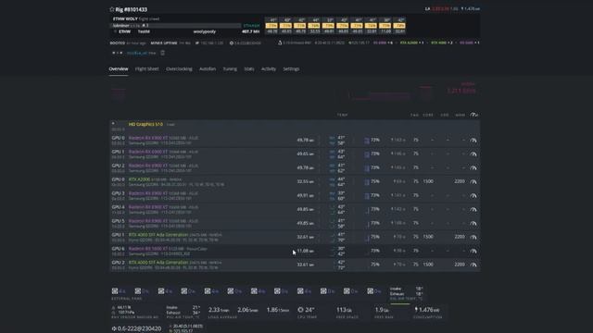Viewport: 593px width, 333px height.
Task: Open the Stats tab
Action: [x=249, y=68]
